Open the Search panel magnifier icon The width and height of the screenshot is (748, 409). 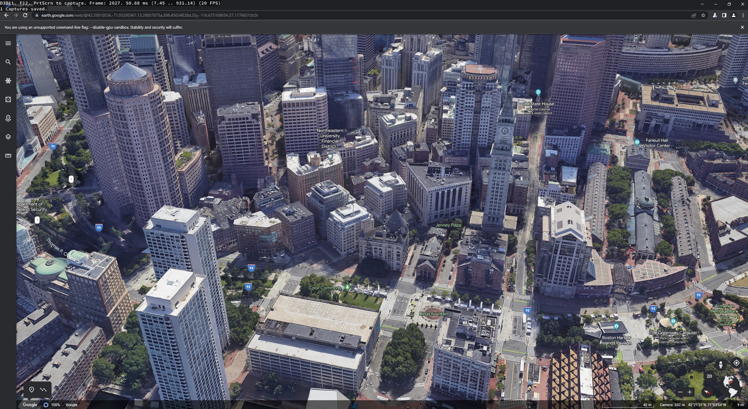8,62
